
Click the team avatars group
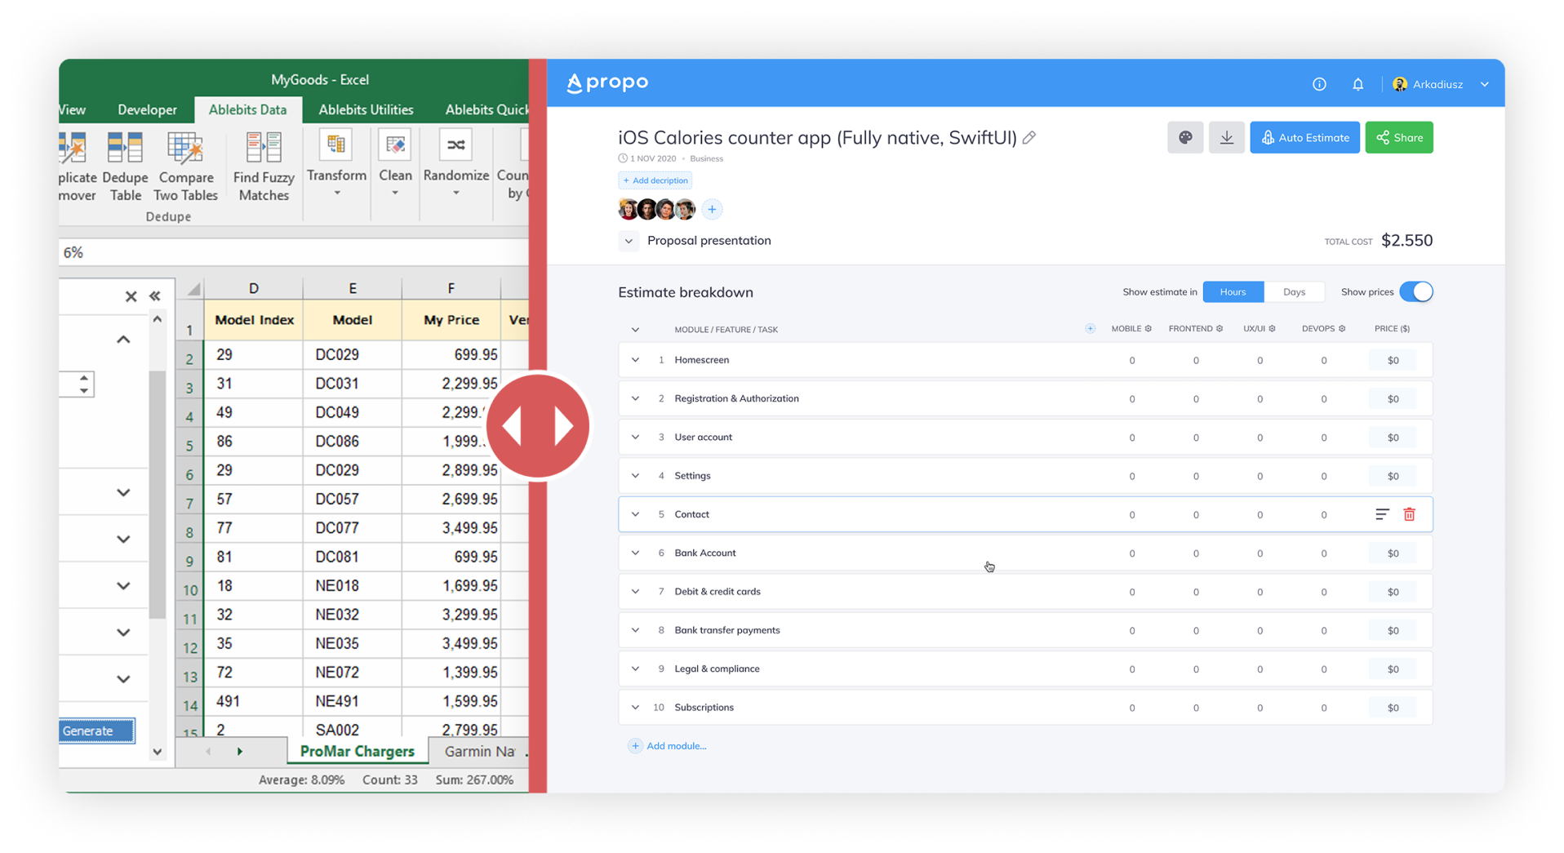[x=657, y=210]
